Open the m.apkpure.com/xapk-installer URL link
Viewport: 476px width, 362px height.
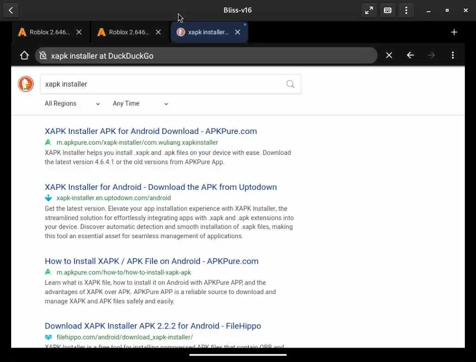(x=137, y=142)
